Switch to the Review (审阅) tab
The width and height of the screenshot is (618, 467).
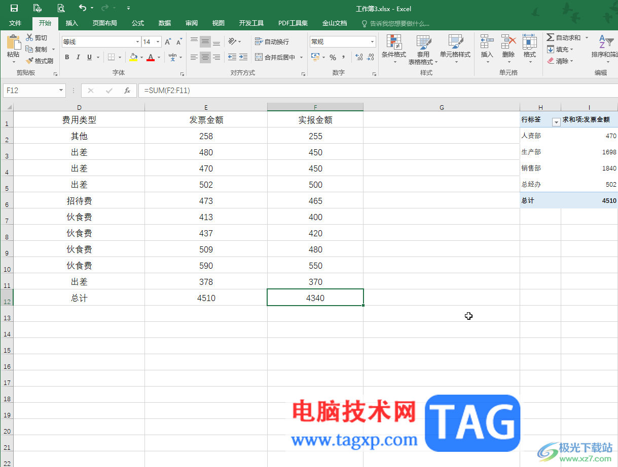192,23
